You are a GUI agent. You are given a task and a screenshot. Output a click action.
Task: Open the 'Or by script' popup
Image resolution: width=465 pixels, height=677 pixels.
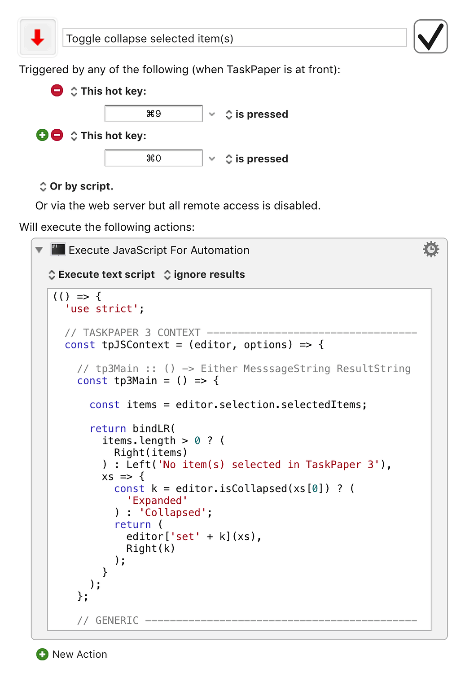click(x=76, y=186)
